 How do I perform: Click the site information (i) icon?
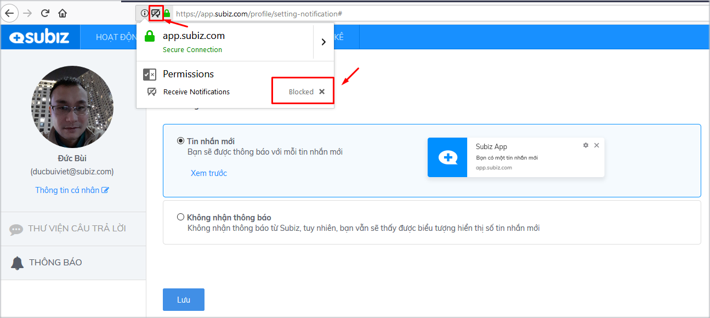(144, 13)
